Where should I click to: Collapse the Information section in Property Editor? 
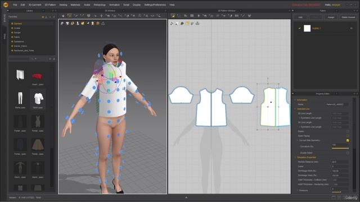coord(295,100)
